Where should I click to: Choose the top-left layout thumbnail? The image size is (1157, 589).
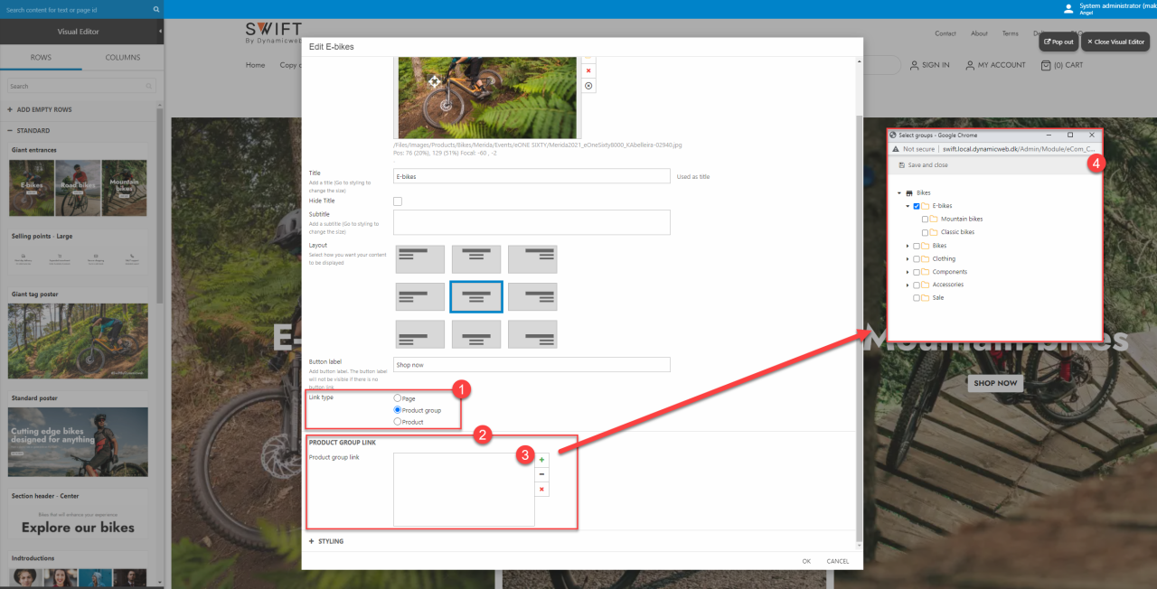click(x=421, y=259)
